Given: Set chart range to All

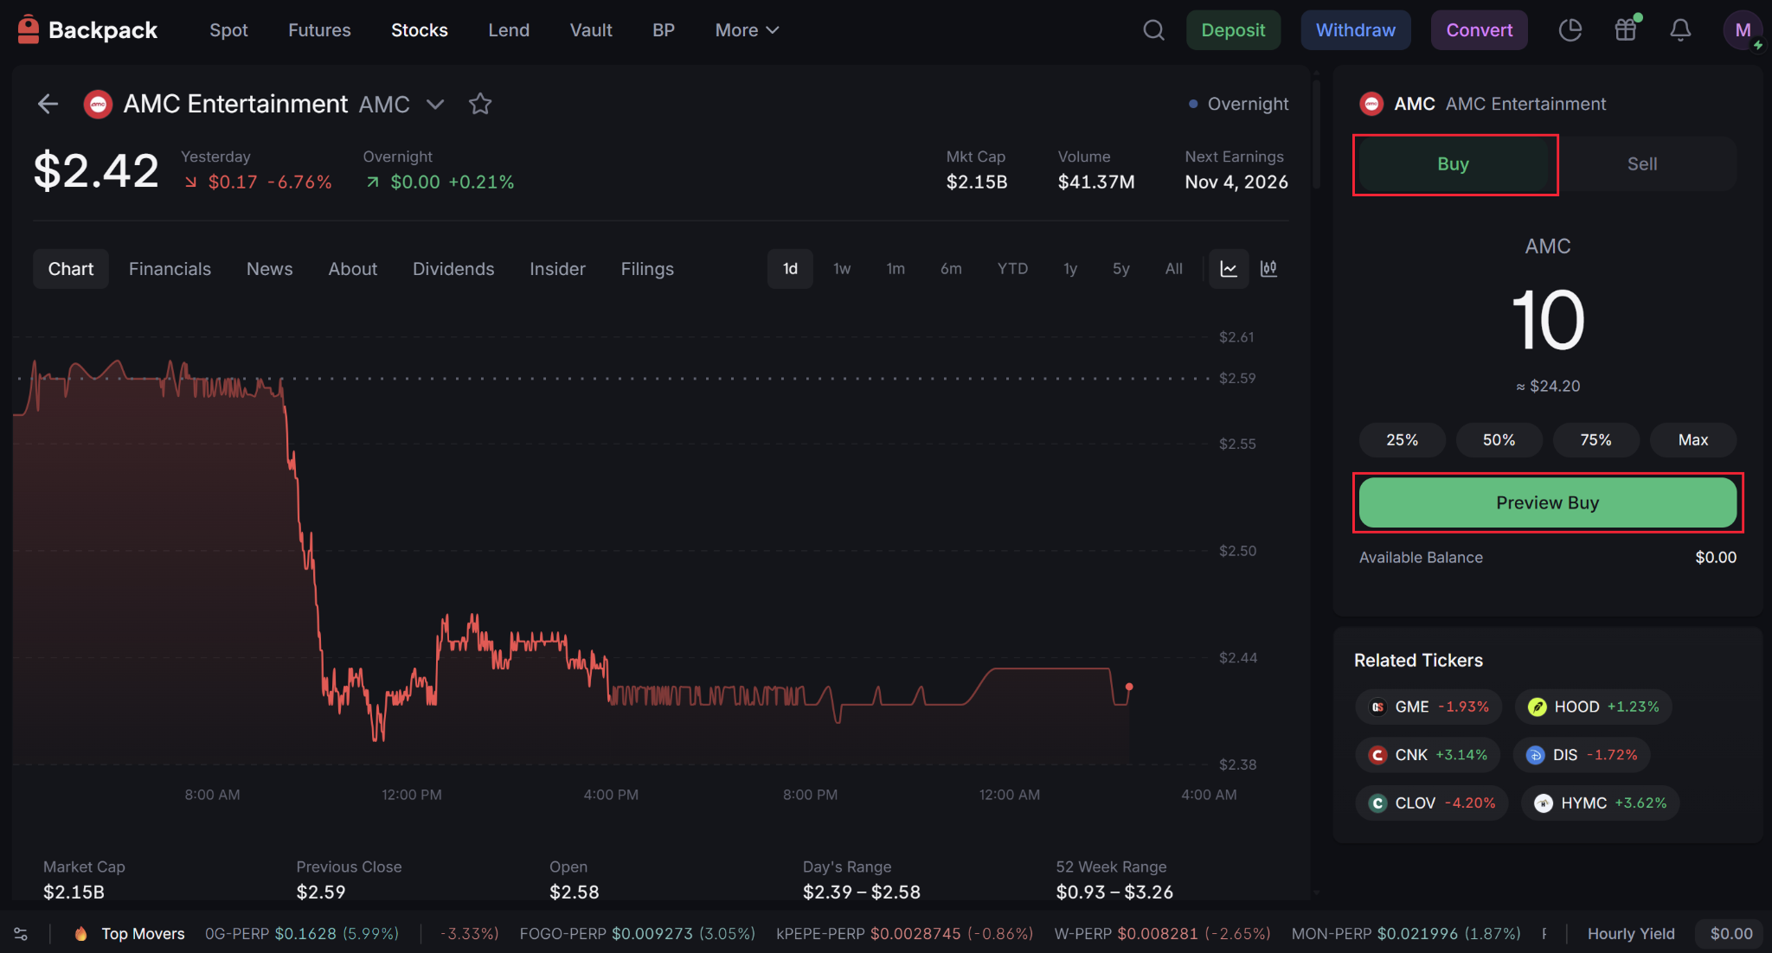Looking at the screenshot, I should point(1173,269).
